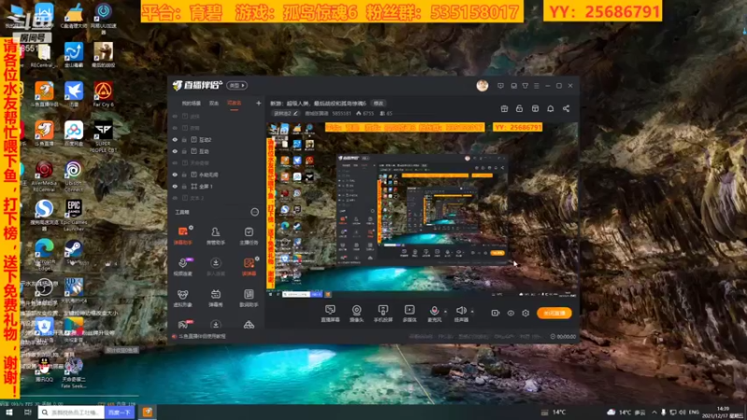This screenshot has width=747, height=420.
Task: Open the 弹幕助手 tool in toolbox
Action: pos(182,236)
